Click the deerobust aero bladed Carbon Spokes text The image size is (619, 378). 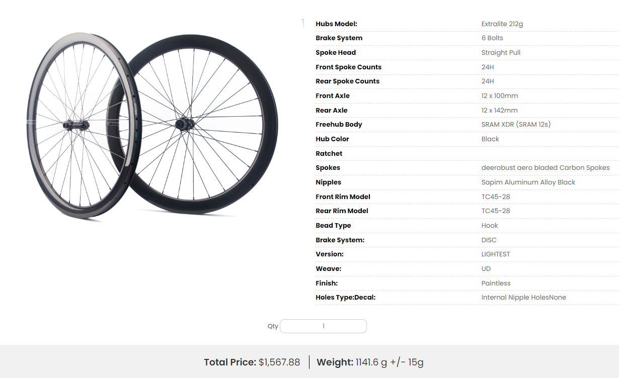[545, 168]
